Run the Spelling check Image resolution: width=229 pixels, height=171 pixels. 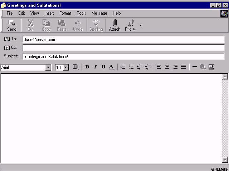96,25
